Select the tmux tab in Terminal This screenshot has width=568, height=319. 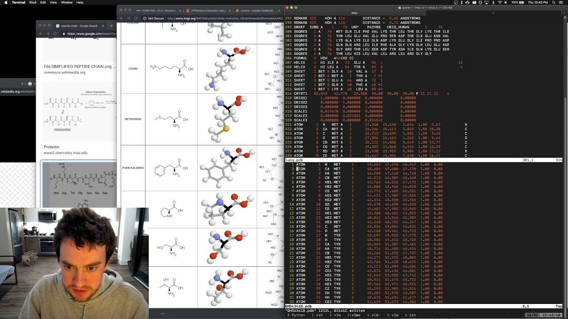click(x=354, y=13)
